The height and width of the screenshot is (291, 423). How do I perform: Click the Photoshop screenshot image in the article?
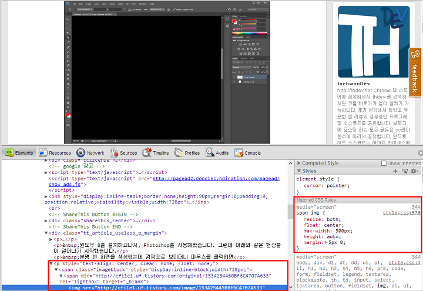167,72
